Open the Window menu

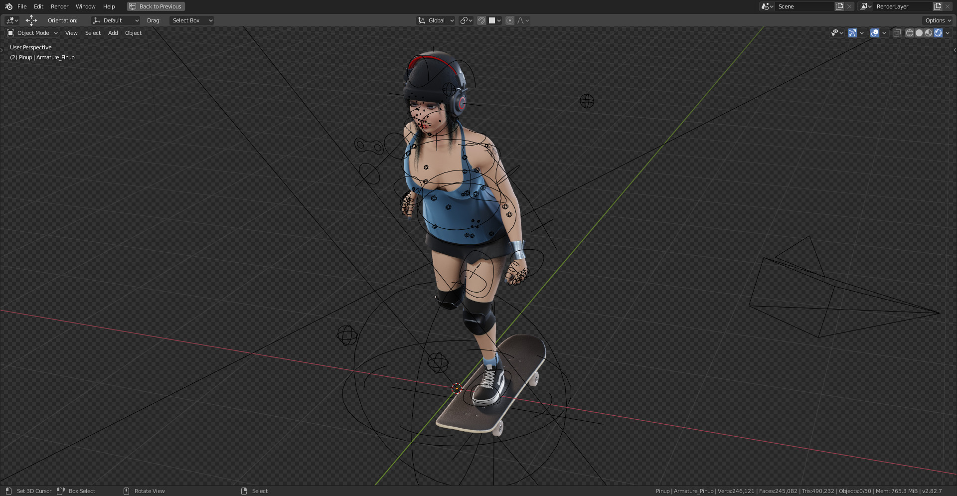pyautogui.click(x=85, y=6)
